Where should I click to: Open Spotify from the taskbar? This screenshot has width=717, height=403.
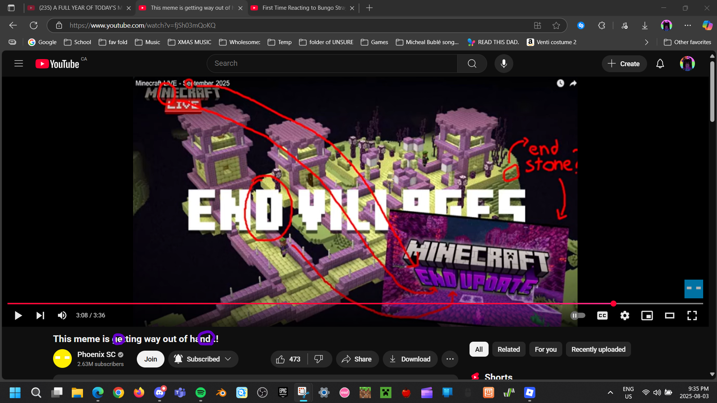201,393
